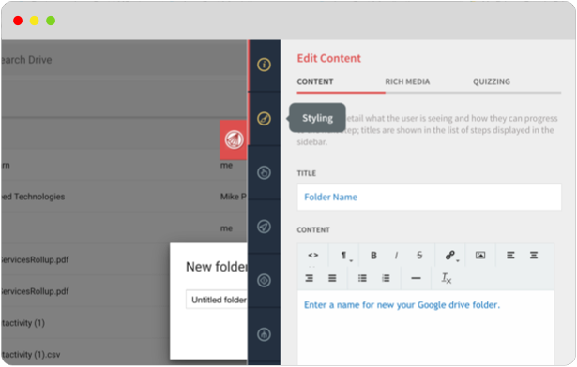Toggle italic formatting in content editor
Image resolution: width=577 pixels, height=367 pixels.
click(x=396, y=256)
